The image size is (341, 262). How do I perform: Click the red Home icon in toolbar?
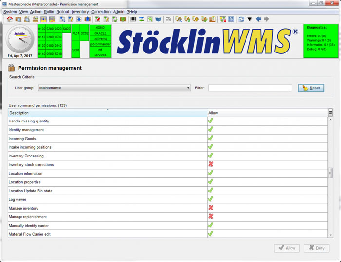10,19
